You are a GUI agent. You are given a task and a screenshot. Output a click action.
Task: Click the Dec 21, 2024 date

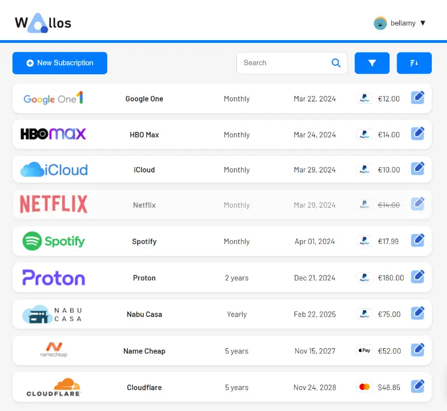click(x=315, y=278)
